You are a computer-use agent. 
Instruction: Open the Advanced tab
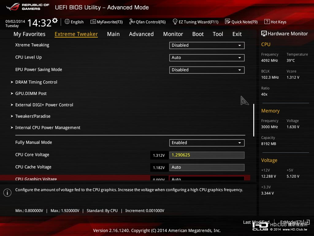coord(141,34)
